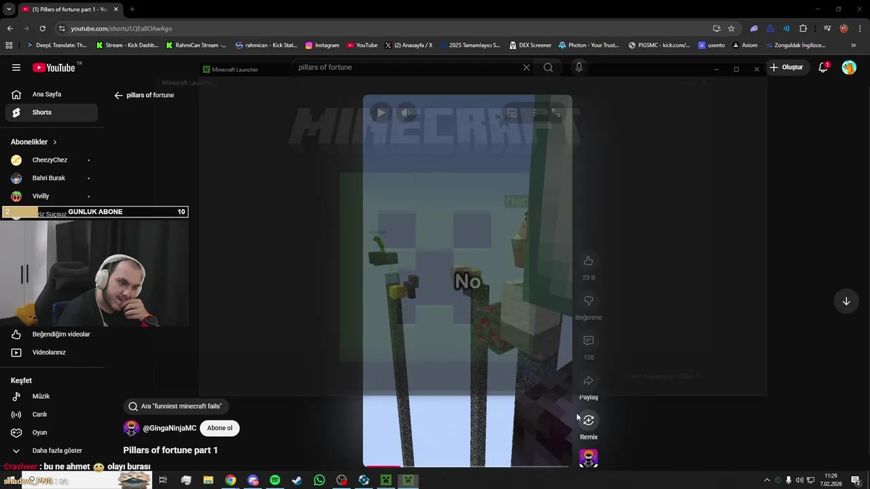Remix this short
Viewport: 870px width, 489px height.
tap(589, 420)
